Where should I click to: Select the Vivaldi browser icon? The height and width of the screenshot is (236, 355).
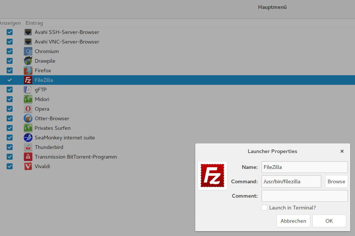coord(28,166)
